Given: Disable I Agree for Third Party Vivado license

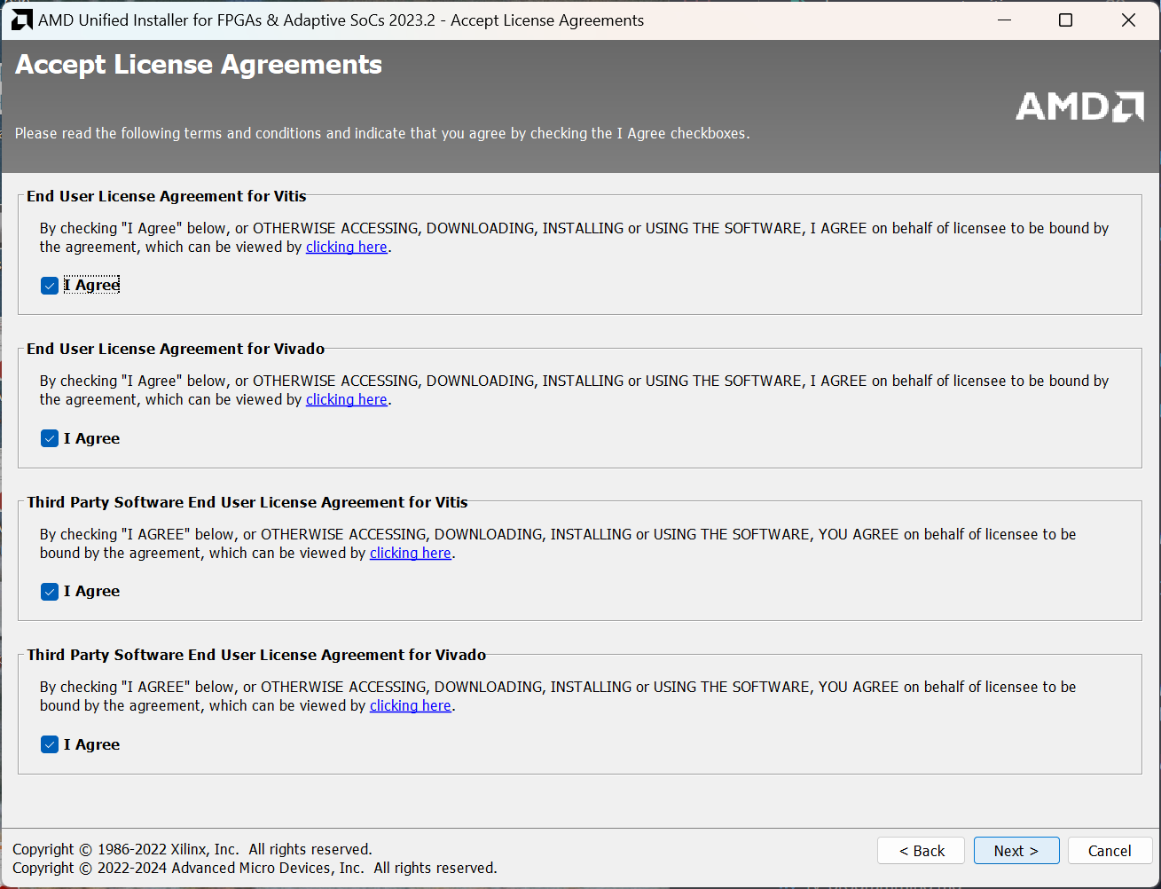Looking at the screenshot, I should point(50,744).
